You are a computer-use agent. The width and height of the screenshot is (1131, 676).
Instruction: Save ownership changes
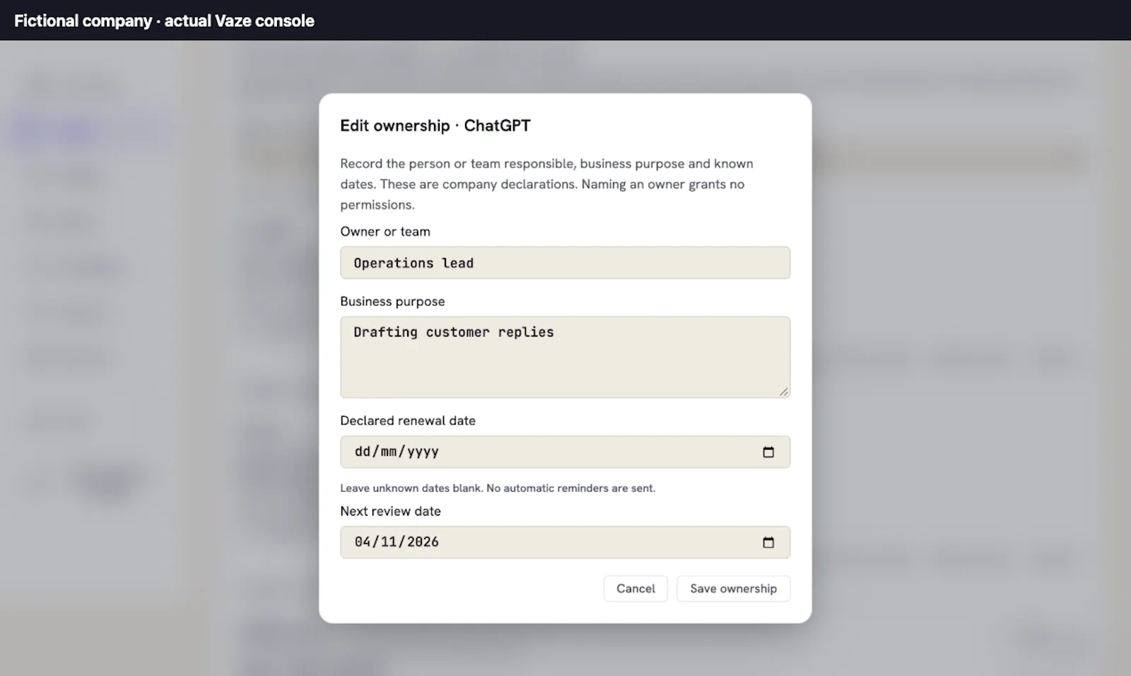[x=733, y=588]
